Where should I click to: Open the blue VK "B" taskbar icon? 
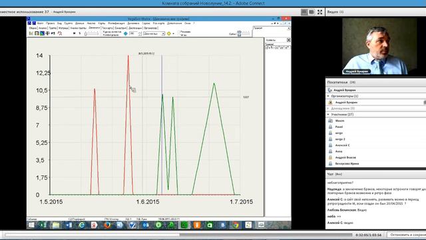[223, 225]
